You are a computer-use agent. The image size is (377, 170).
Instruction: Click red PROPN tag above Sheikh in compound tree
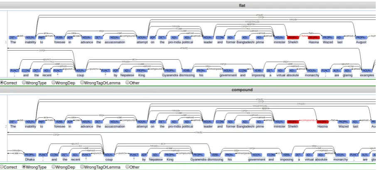point(293,122)
